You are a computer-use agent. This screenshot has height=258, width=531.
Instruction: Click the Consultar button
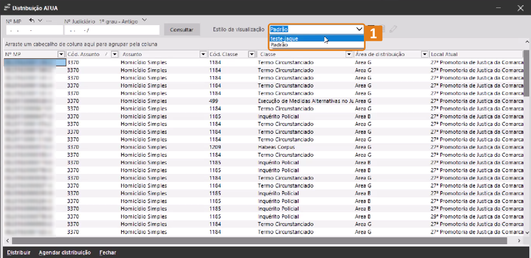pyautogui.click(x=181, y=29)
